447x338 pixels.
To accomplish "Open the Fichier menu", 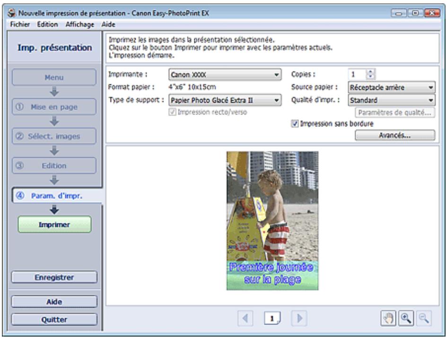I will coord(20,25).
